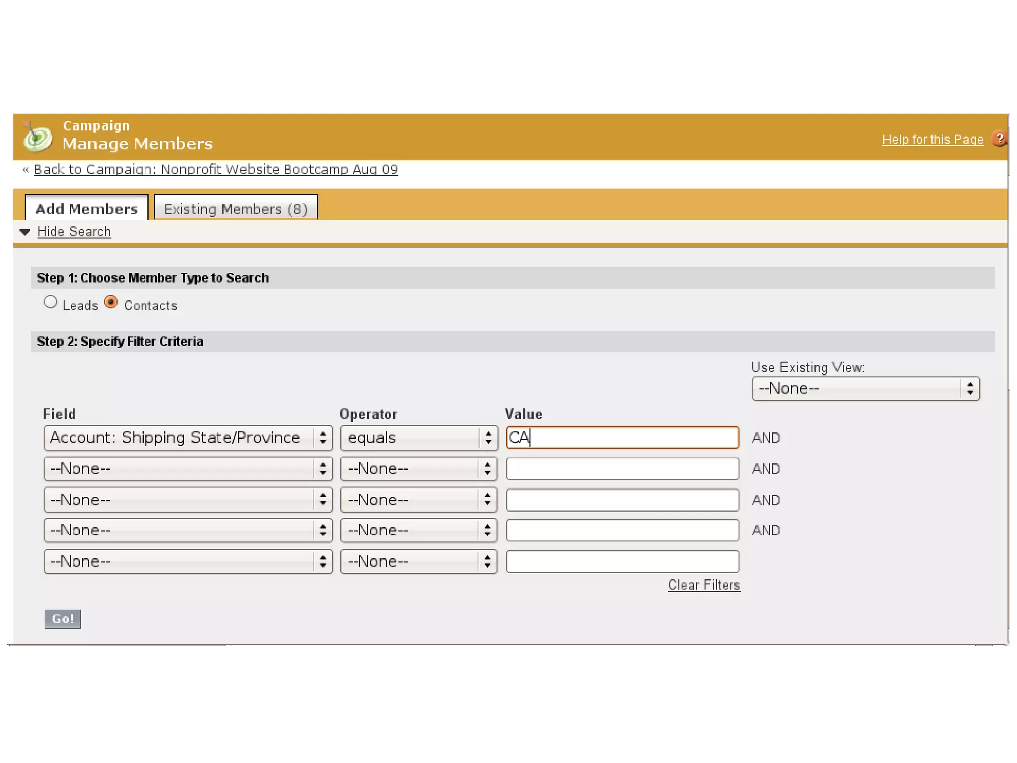
Task: Go back to Campaign: Nonprofit Website Bootcamp
Action: coord(216,169)
